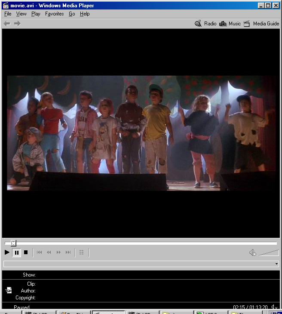The width and height of the screenshot is (282, 314).
Task: Open the Media Guide button
Action: click(261, 24)
